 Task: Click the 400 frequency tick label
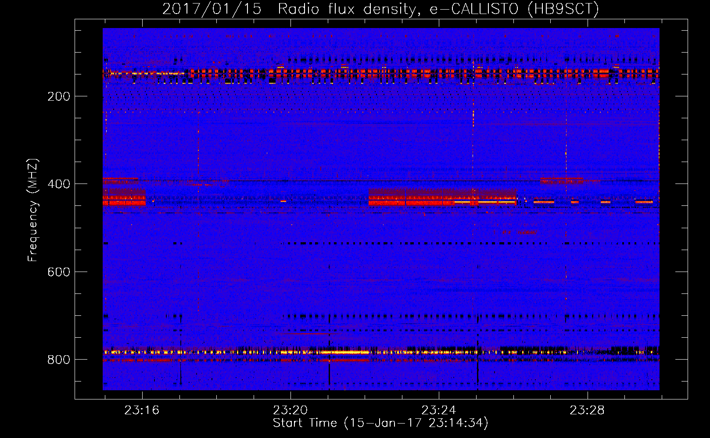pos(59,184)
